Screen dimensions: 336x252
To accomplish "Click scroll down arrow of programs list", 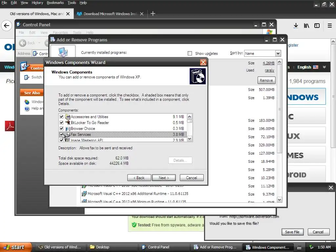I will point(280,200).
